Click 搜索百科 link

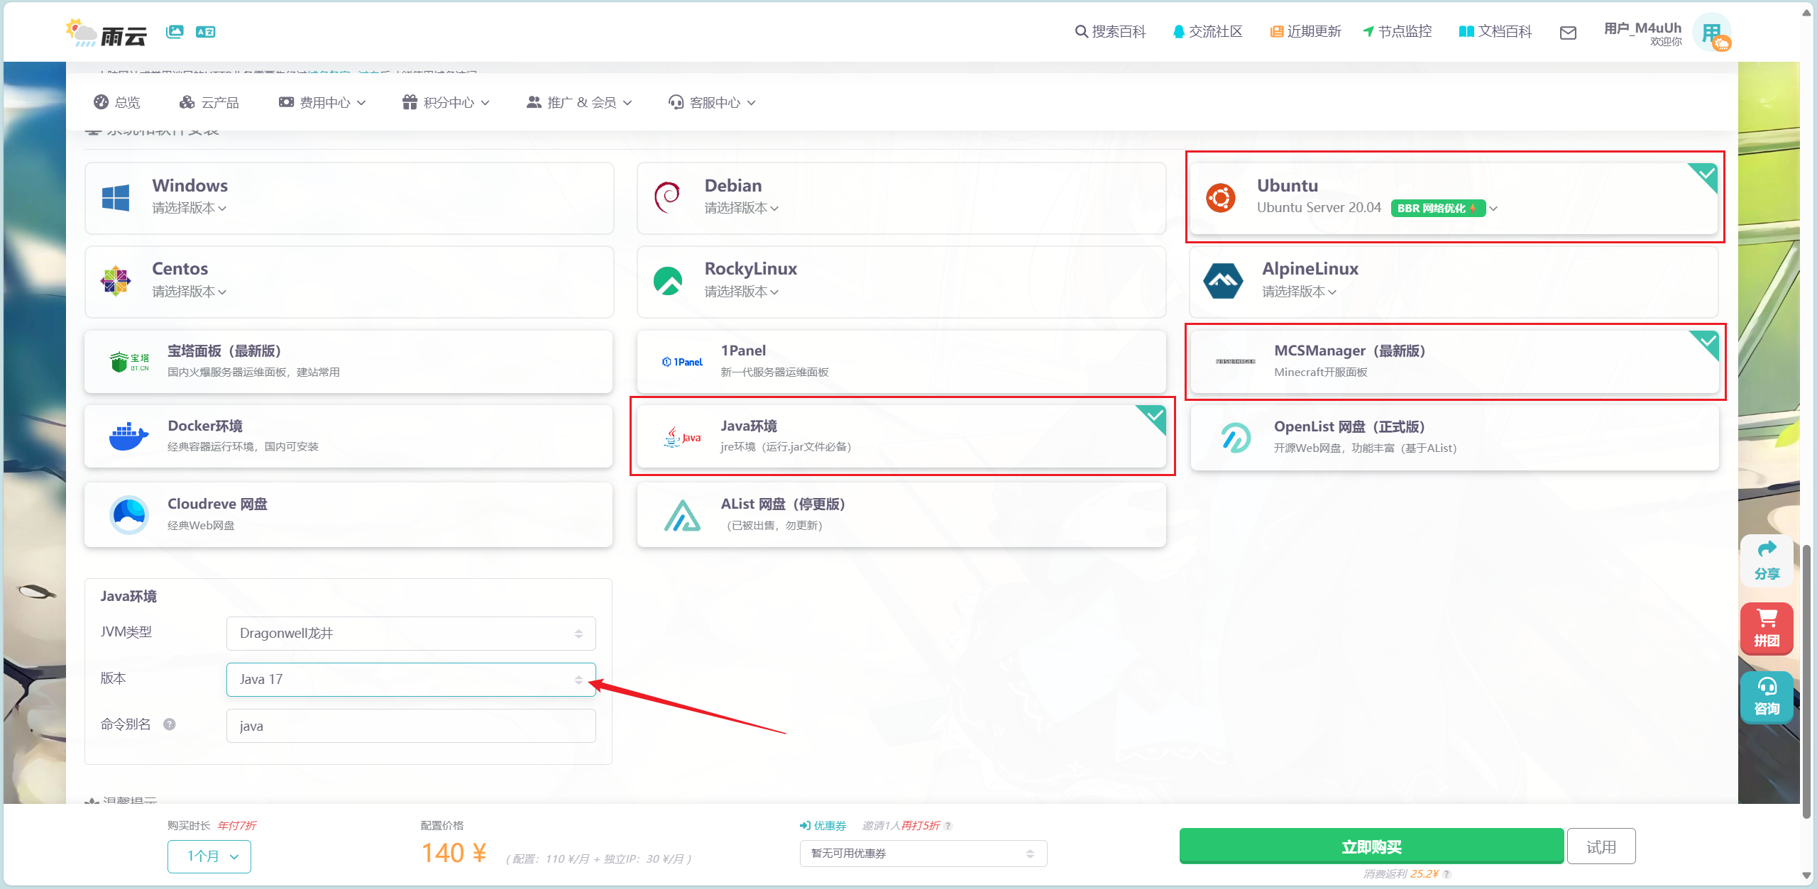[1110, 32]
